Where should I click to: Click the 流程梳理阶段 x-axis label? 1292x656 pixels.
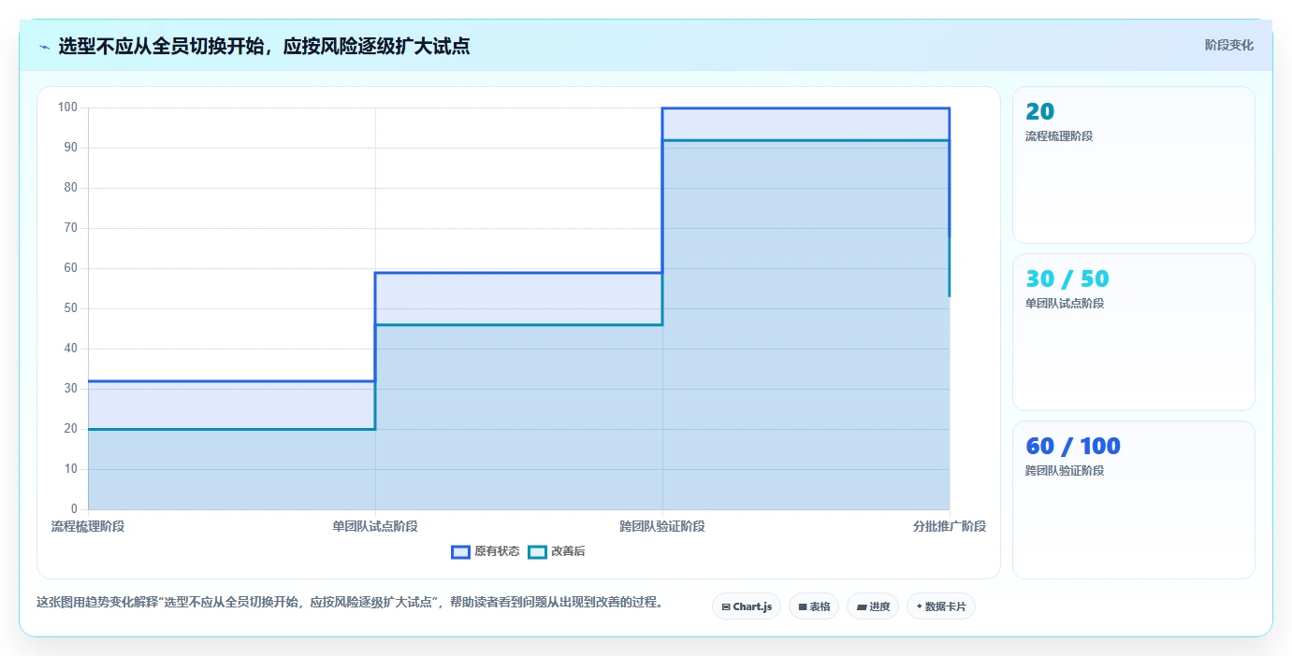[x=88, y=526]
